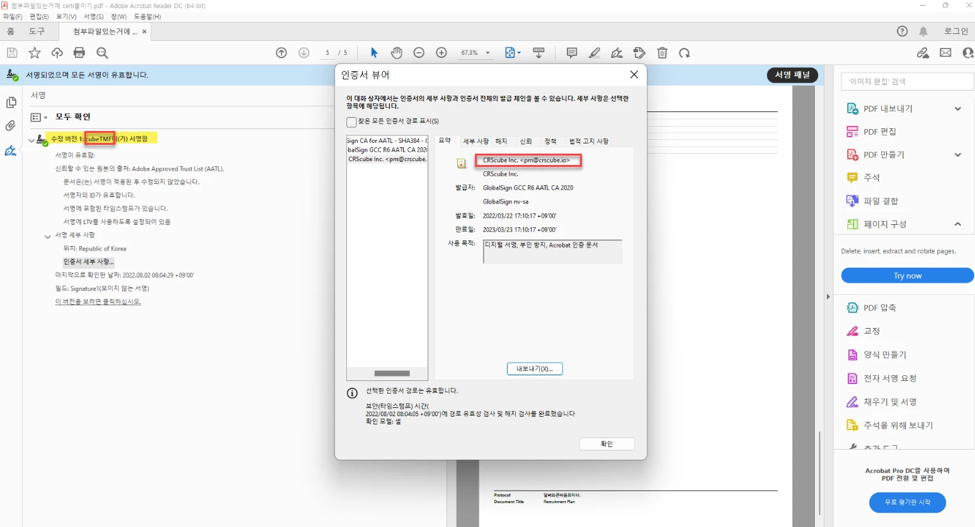Image resolution: width=975 pixels, height=527 pixels.
Task: Click the cloud upload icon
Action: point(57,53)
